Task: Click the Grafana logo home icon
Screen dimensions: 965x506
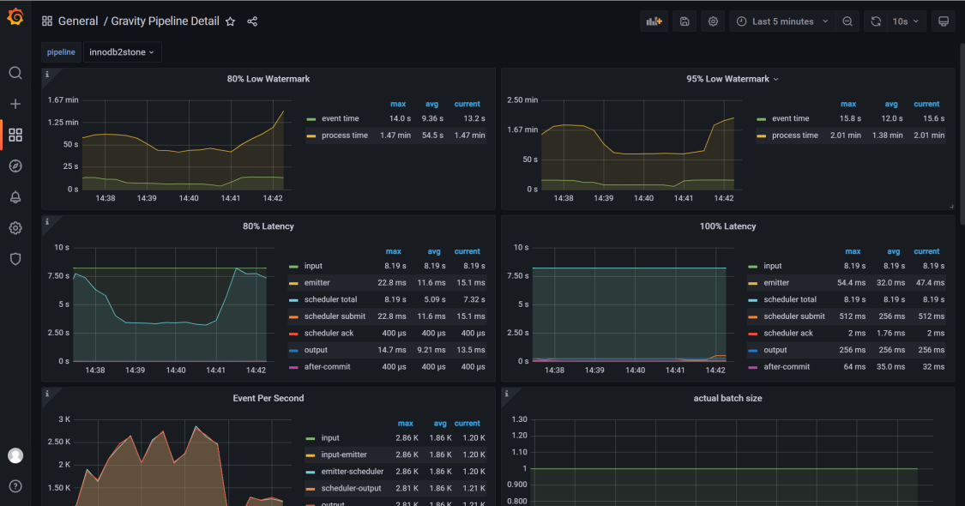Action: (x=15, y=17)
